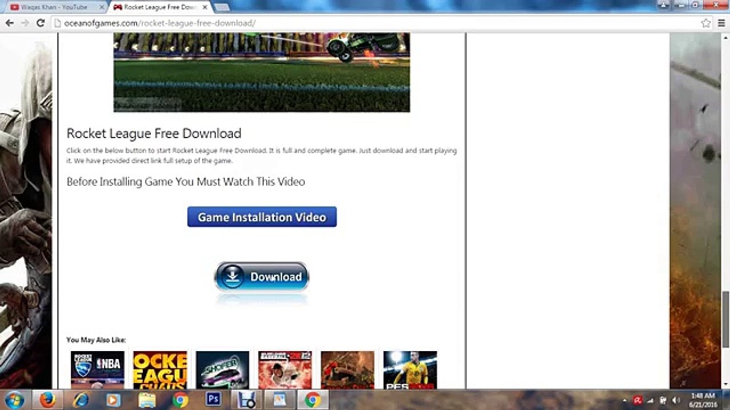This screenshot has height=410, width=730.
Task: Close the Rocket League tab
Action: pos(204,7)
